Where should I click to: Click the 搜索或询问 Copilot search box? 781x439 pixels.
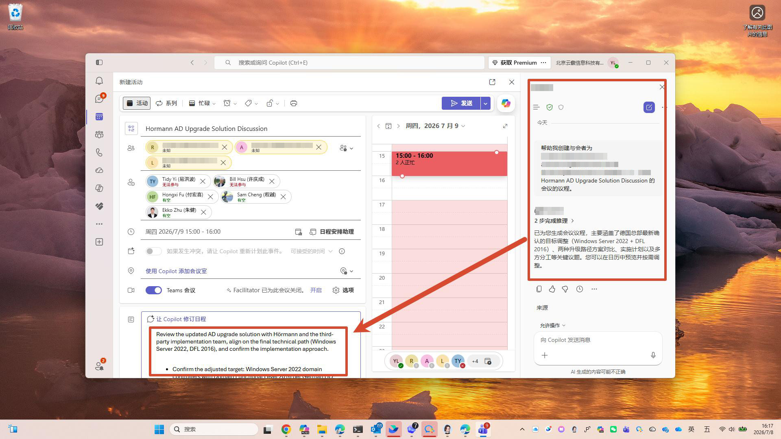pyautogui.click(x=349, y=63)
